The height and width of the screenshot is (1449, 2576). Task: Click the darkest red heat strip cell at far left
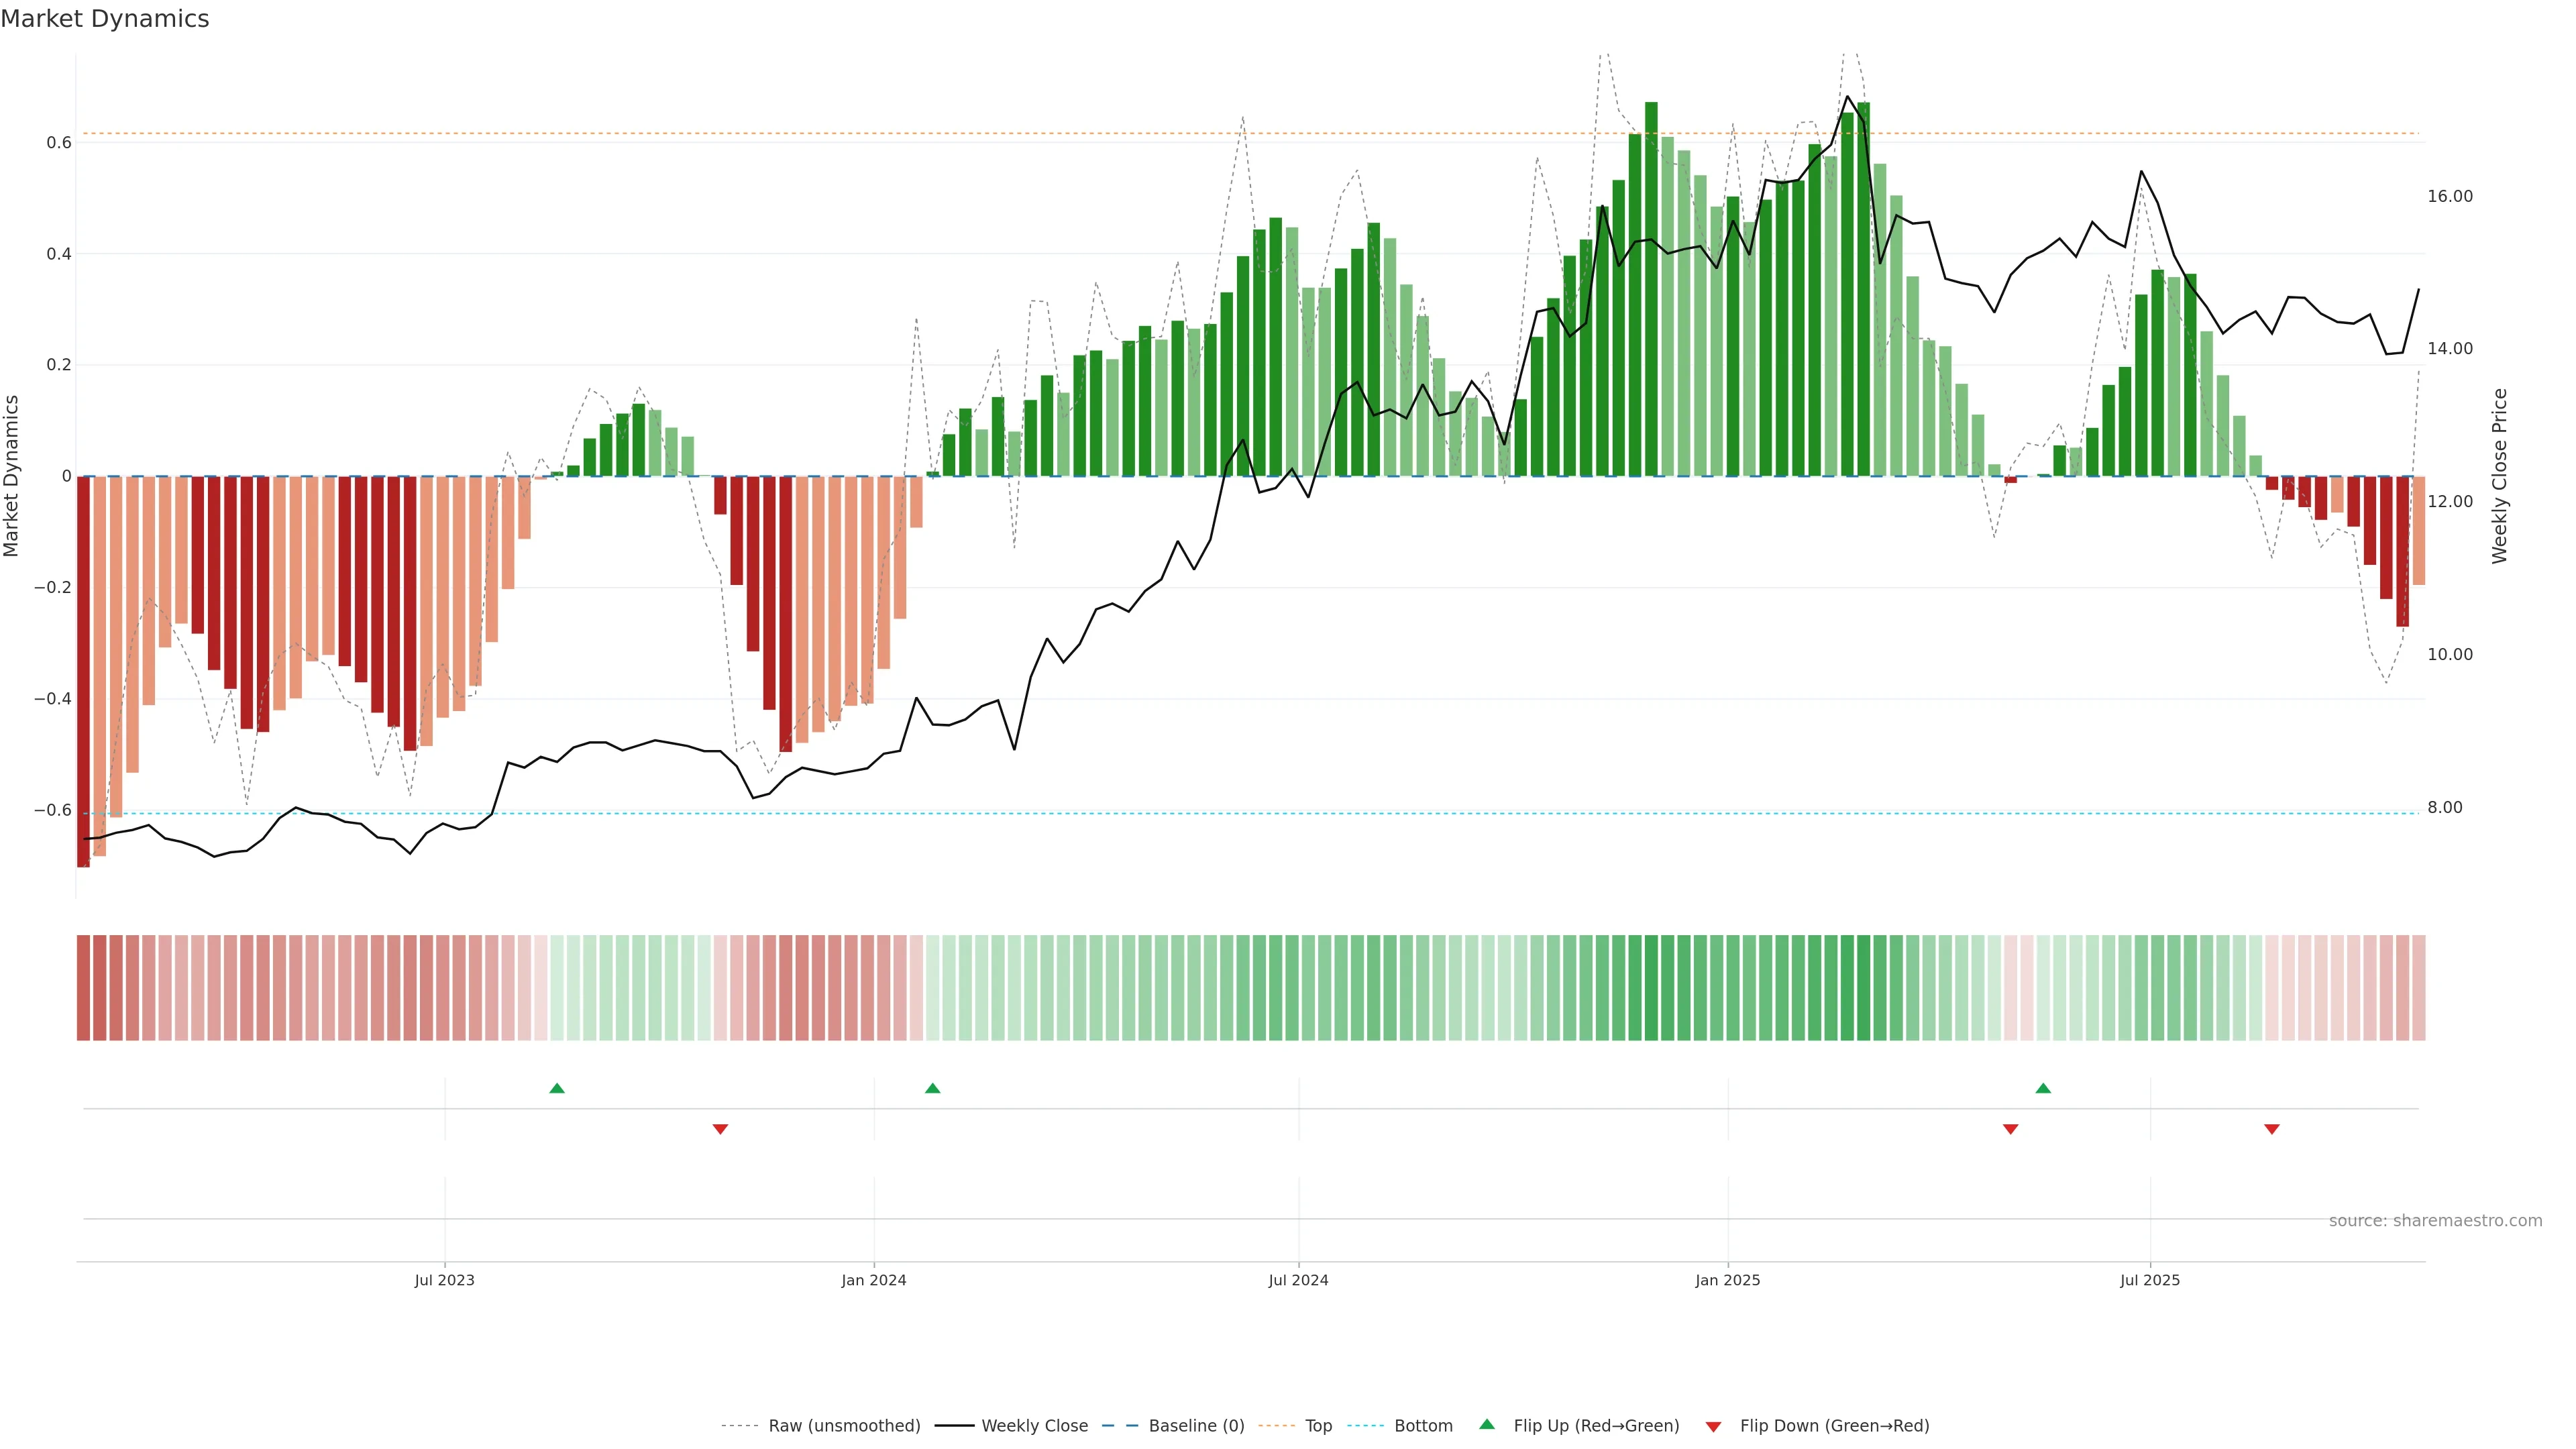pos(83,987)
